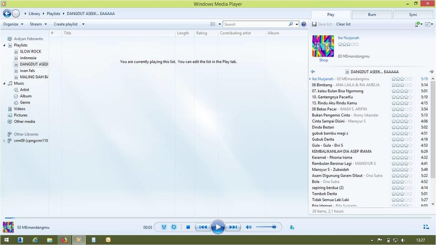Click the seek bar above playback controls
This screenshot has width=436, height=245.
click(218, 218)
